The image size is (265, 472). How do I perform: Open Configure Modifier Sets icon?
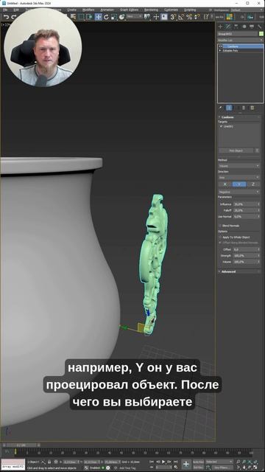(x=252, y=108)
